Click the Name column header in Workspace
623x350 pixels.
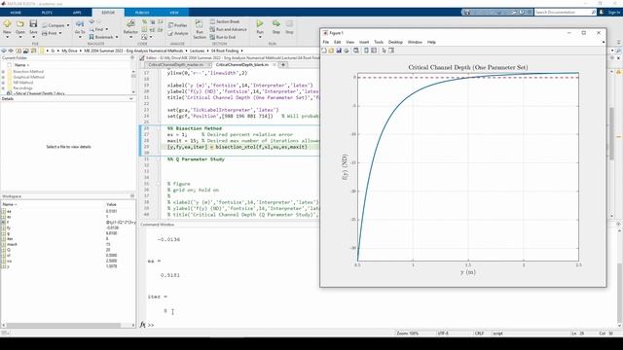click(11, 204)
